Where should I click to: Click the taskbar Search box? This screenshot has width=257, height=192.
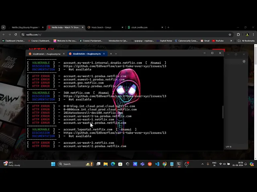(76, 164)
